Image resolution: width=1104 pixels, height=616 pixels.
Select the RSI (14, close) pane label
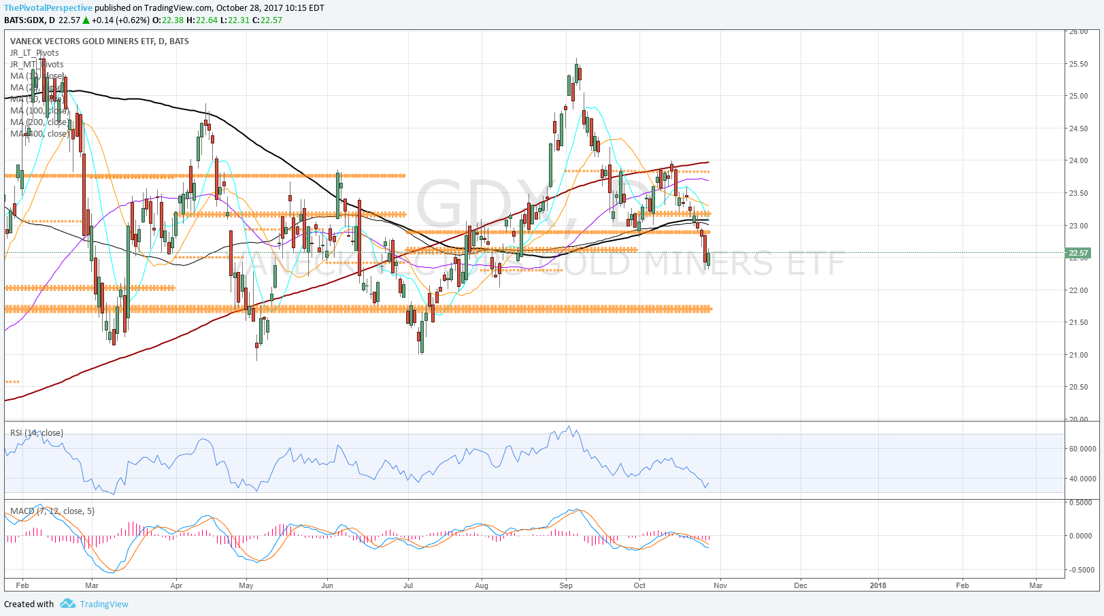[x=37, y=432]
